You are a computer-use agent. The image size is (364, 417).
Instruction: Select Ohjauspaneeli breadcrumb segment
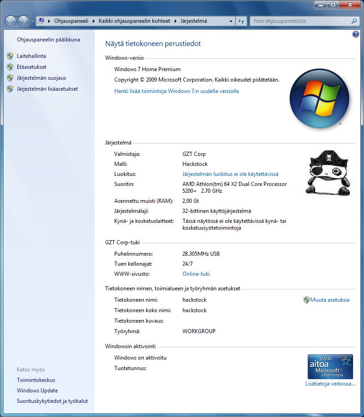tap(71, 21)
